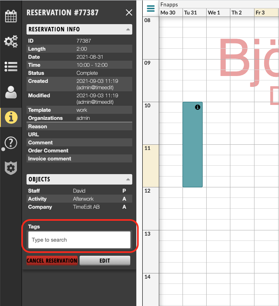Select the Th 2 day column header

point(242,13)
